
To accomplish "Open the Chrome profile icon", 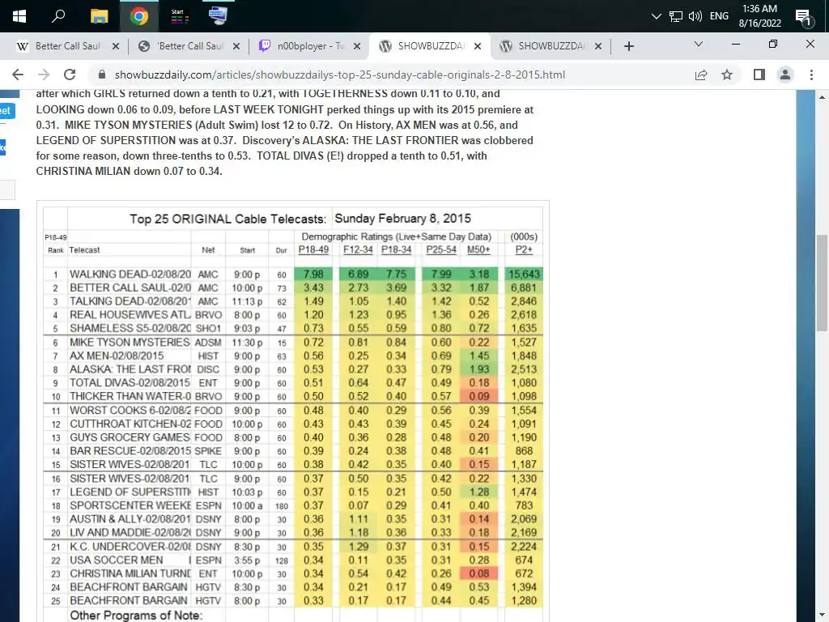I will click(x=785, y=75).
